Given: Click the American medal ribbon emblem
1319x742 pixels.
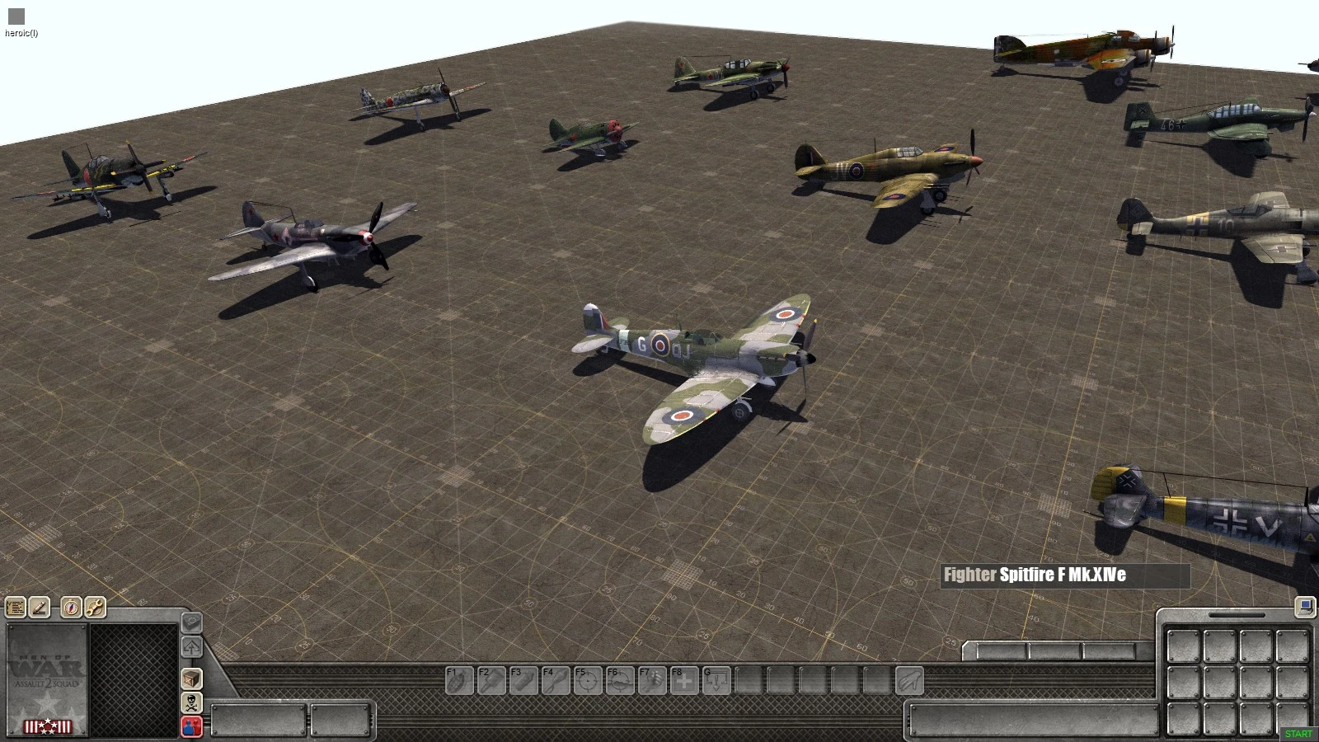Looking at the screenshot, I should pos(48,726).
